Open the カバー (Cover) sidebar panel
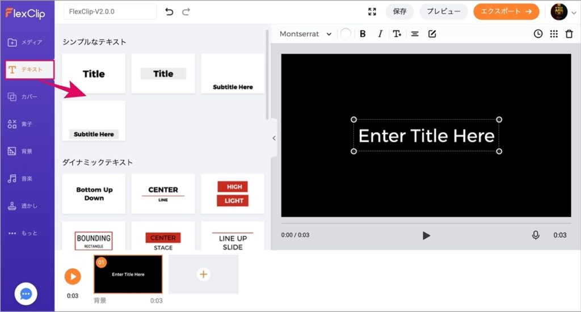 (23, 96)
